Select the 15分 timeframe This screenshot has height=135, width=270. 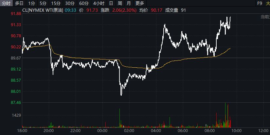click(56, 3)
